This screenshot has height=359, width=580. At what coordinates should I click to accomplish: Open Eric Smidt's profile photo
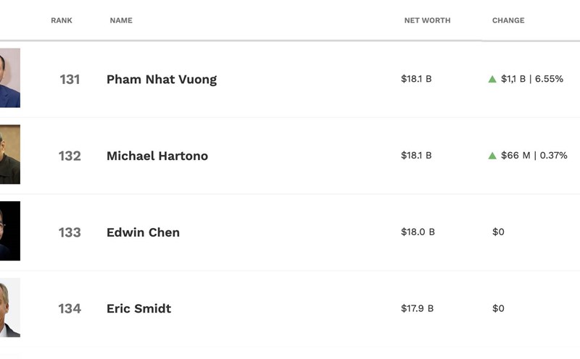click(9, 308)
